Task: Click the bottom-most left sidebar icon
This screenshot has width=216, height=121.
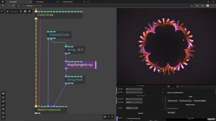Action: (x=3, y=117)
